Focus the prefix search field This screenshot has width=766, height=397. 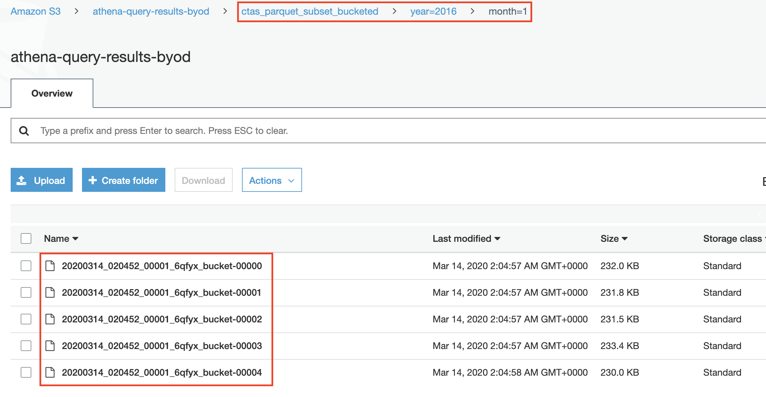tap(388, 131)
